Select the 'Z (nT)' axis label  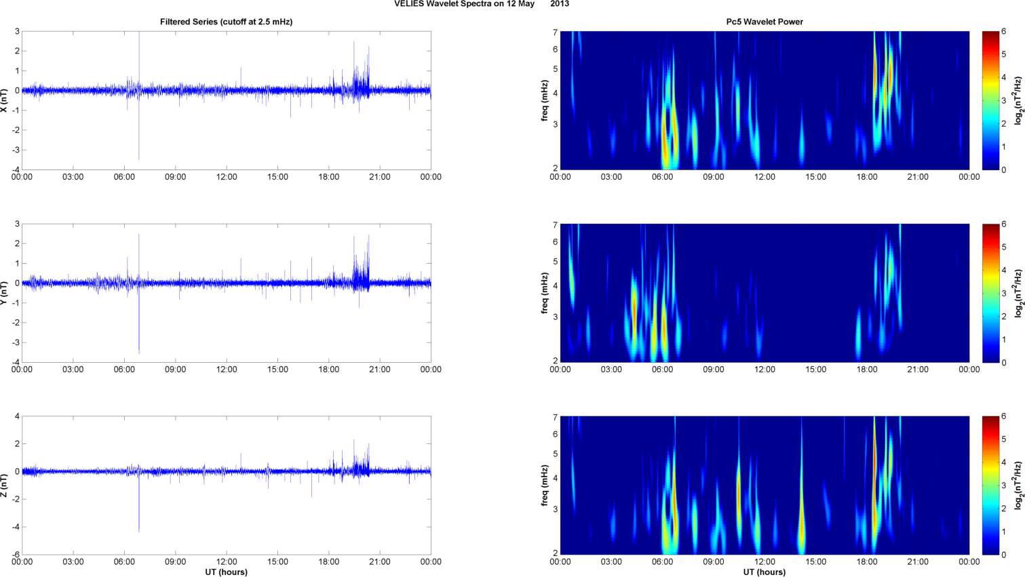(x=5, y=485)
